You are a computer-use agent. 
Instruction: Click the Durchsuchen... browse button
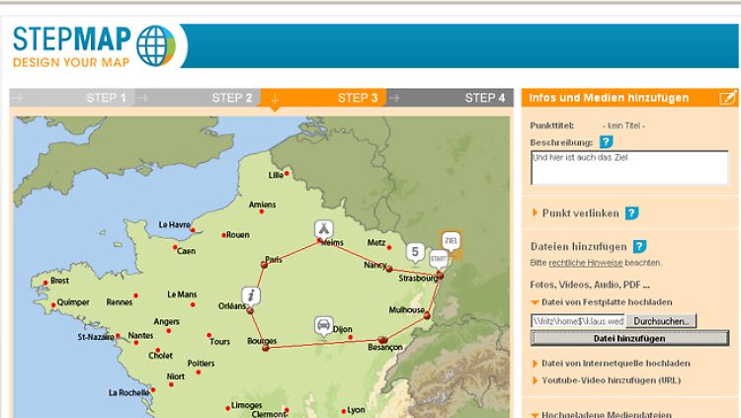662,321
